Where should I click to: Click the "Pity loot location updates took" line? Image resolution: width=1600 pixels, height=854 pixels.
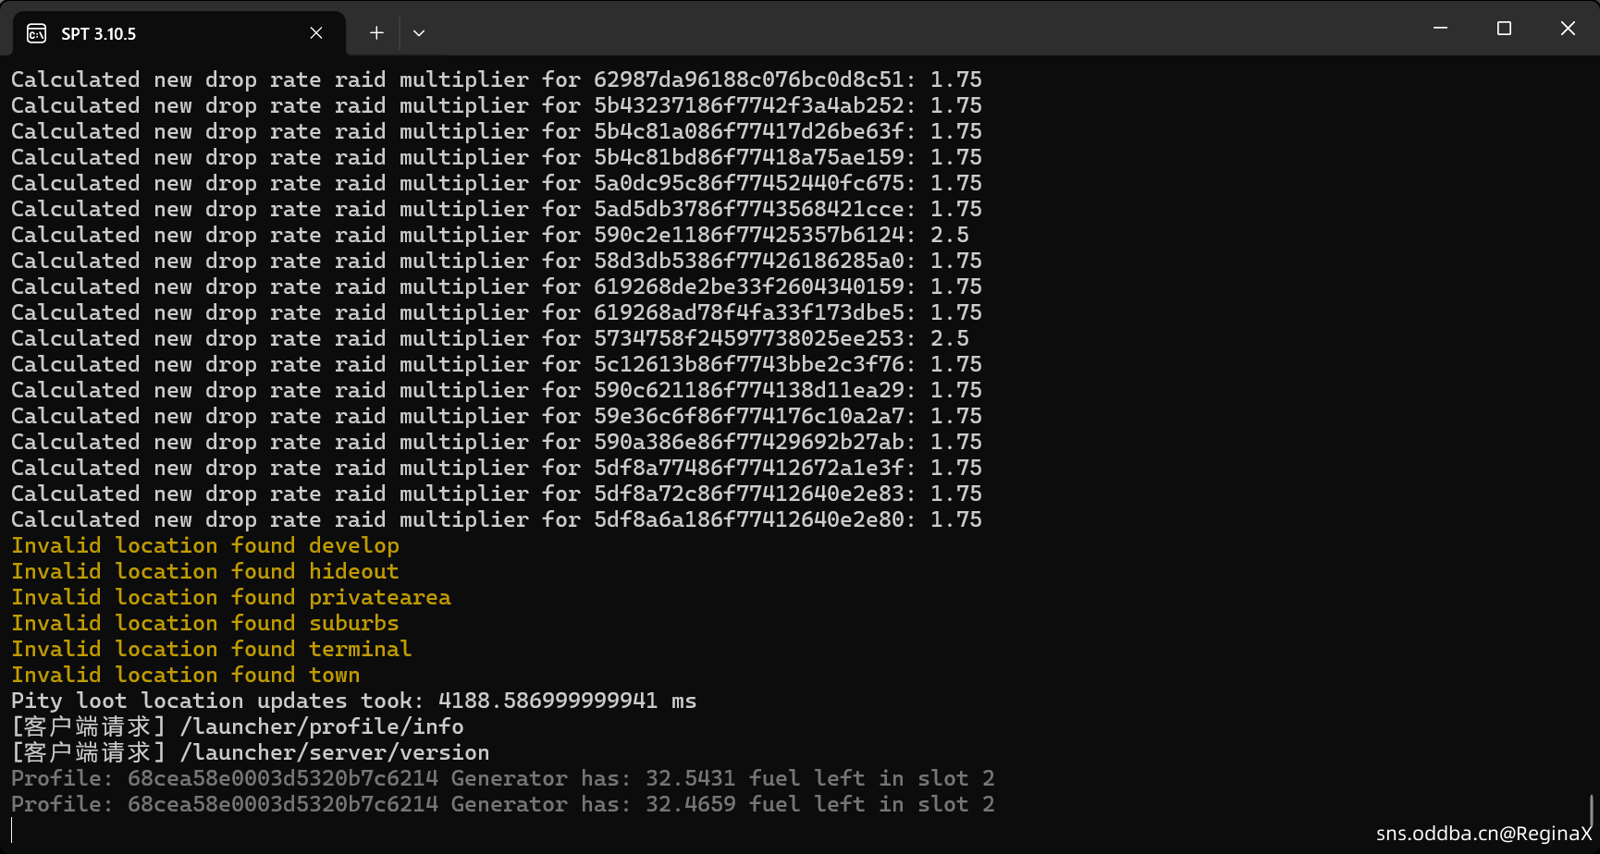pyautogui.click(x=353, y=701)
